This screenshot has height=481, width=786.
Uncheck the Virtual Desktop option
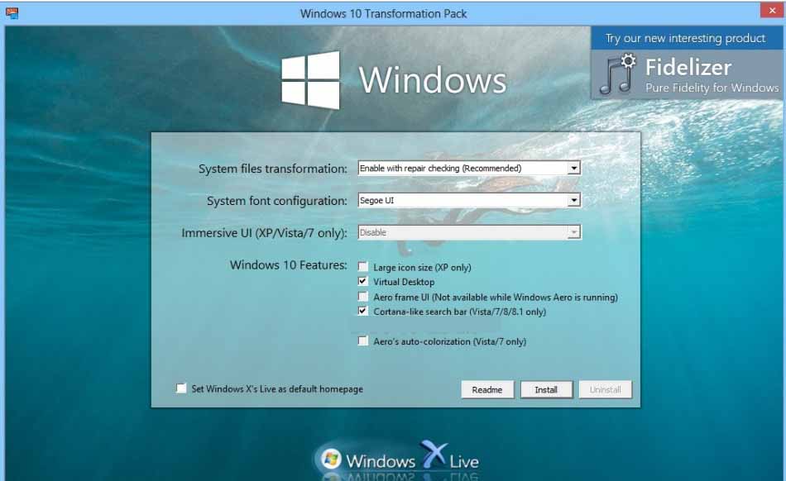click(363, 281)
